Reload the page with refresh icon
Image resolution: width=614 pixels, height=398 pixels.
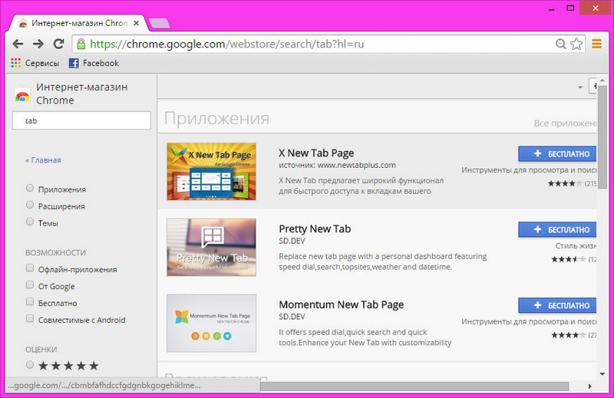tap(59, 44)
